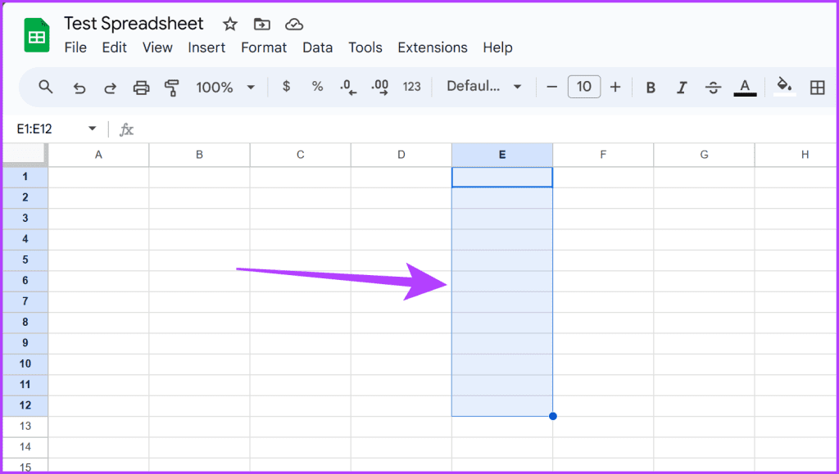Toggle strikethrough formatting
The width and height of the screenshot is (839, 474).
(x=713, y=88)
